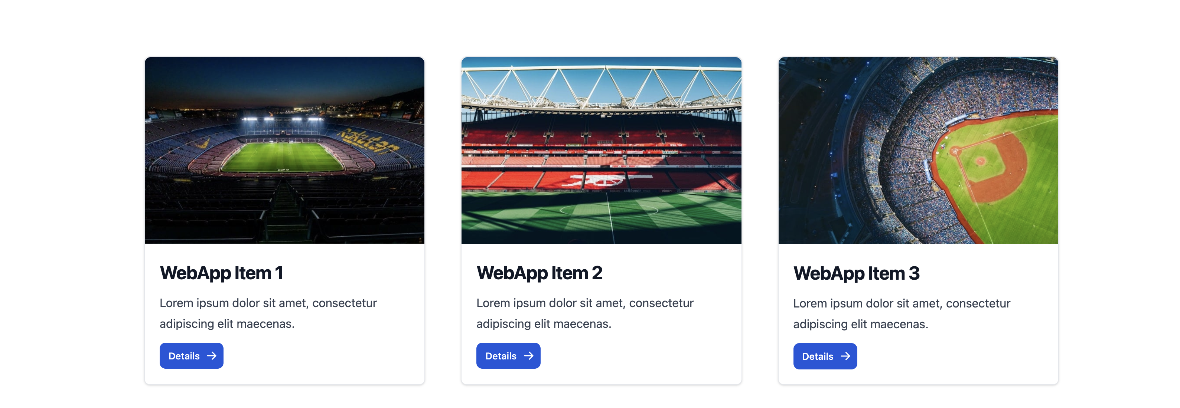Click the arrow icon on Item 2's Details button
Viewport: 1180px width, 408px height.
pyautogui.click(x=528, y=356)
